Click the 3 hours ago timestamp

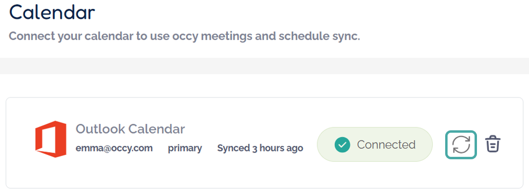(x=278, y=148)
